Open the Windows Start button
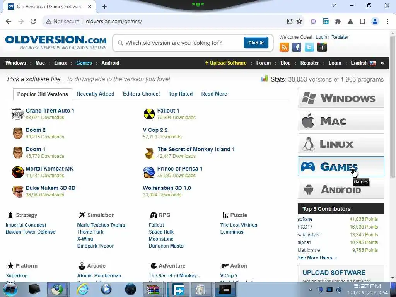396x297 pixels. point(10,289)
